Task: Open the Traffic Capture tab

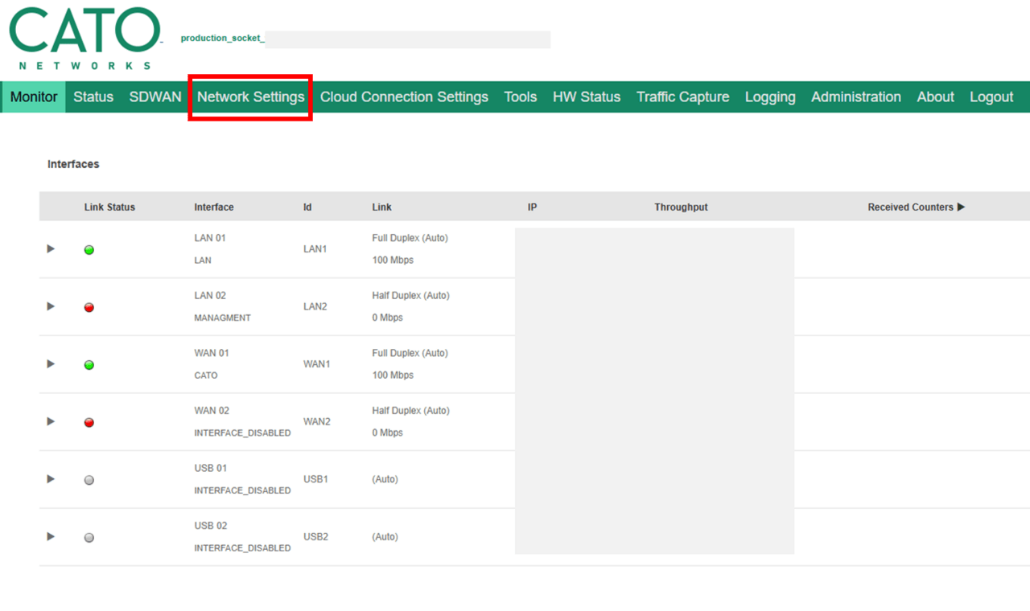Action: pyautogui.click(x=682, y=97)
